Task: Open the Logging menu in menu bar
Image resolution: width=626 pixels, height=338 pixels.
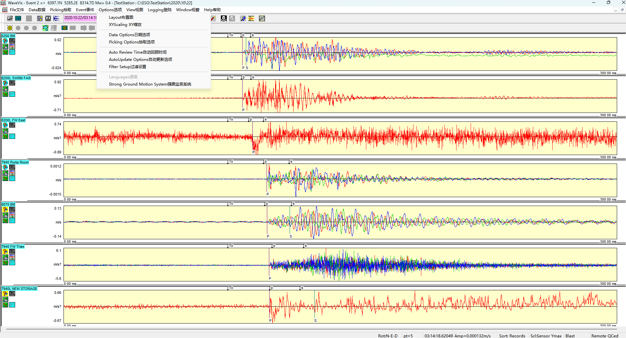Action: click(159, 10)
